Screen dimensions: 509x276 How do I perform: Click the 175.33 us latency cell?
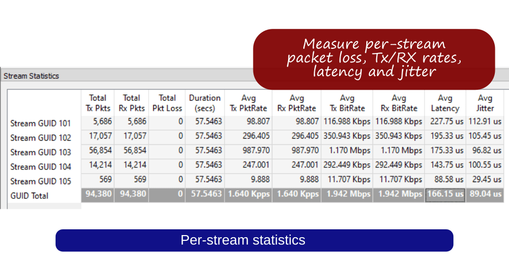pyautogui.click(x=445, y=152)
